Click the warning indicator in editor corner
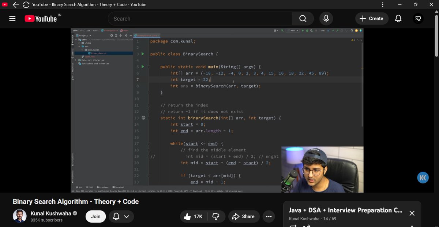The height and width of the screenshot is (227, 439). tap(353, 40)
